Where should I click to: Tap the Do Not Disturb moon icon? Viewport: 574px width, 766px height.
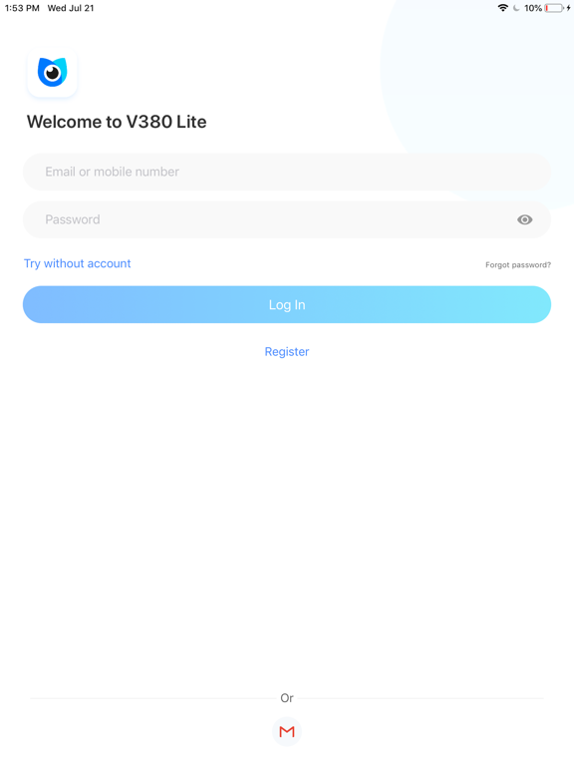point(516,8)
